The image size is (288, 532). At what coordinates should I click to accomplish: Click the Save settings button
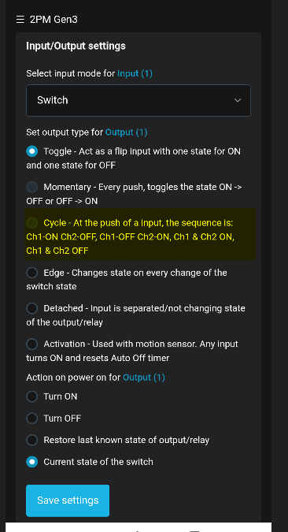coord(68,500)
